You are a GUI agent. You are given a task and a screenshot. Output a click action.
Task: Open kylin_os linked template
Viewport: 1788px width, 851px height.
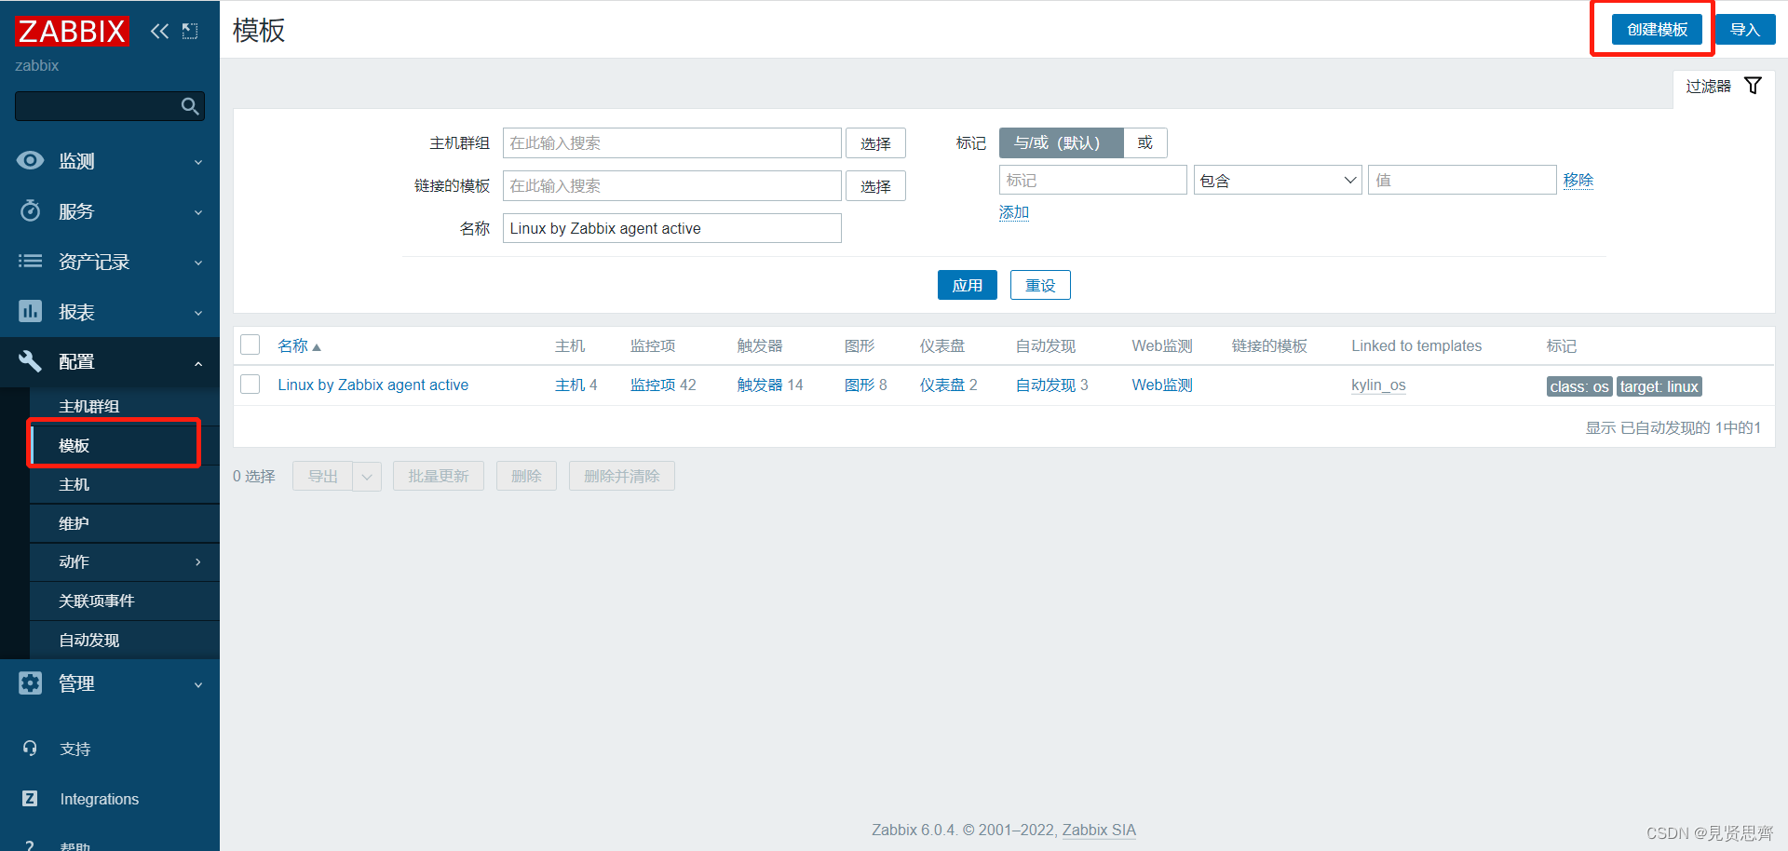1378,385
